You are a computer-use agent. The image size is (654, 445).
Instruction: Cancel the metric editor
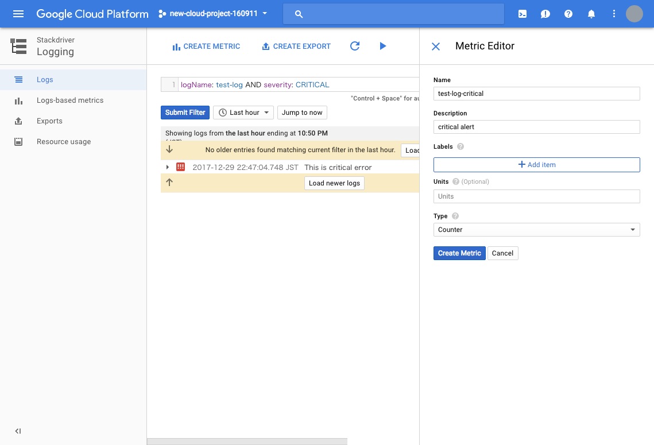coord(502,253)
